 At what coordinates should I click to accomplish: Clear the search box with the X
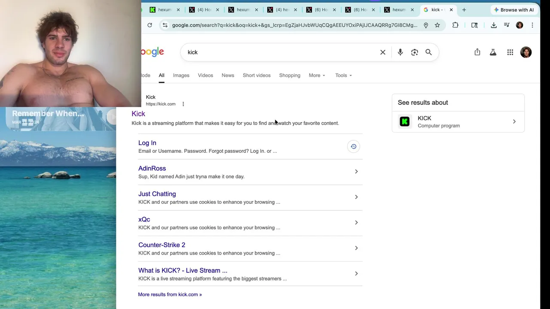[383, 52]
